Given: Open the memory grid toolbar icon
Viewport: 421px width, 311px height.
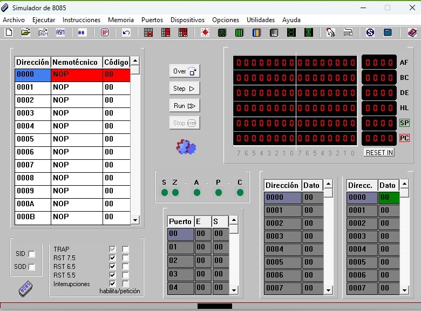Looking at the screenshot, I should (148, 32).
